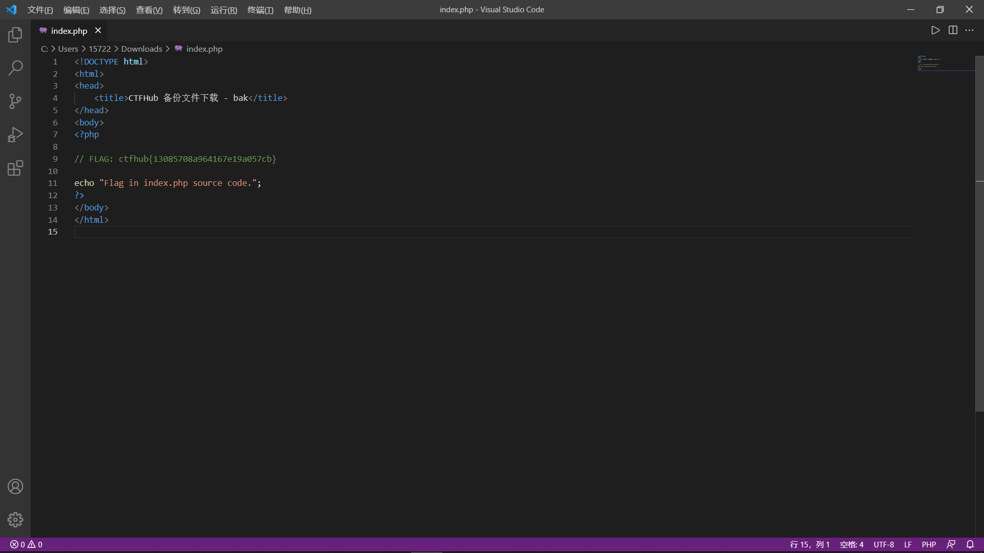Click the </body> closing tag

[91, 207]
